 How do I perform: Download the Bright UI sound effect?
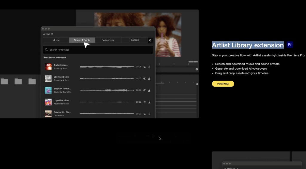click(149, 90)
